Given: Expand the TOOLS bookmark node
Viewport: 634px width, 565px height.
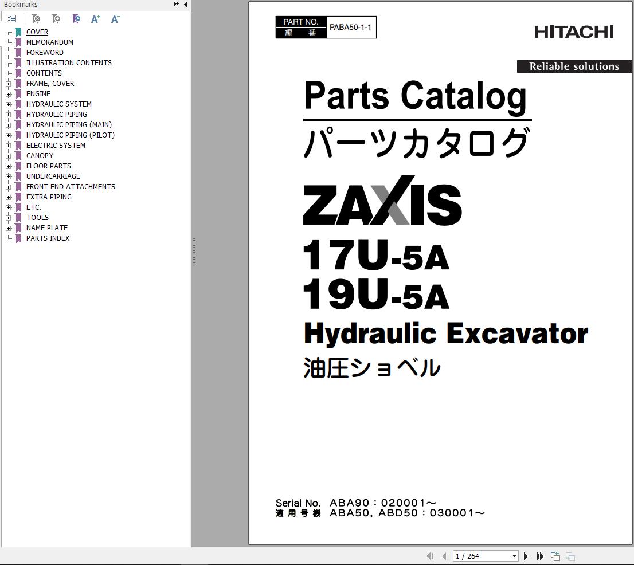Looking at the screenshot, I should [8, 217].
